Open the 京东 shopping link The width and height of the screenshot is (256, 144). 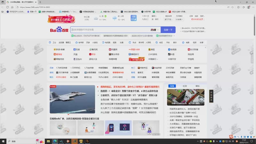click(92, 54)
